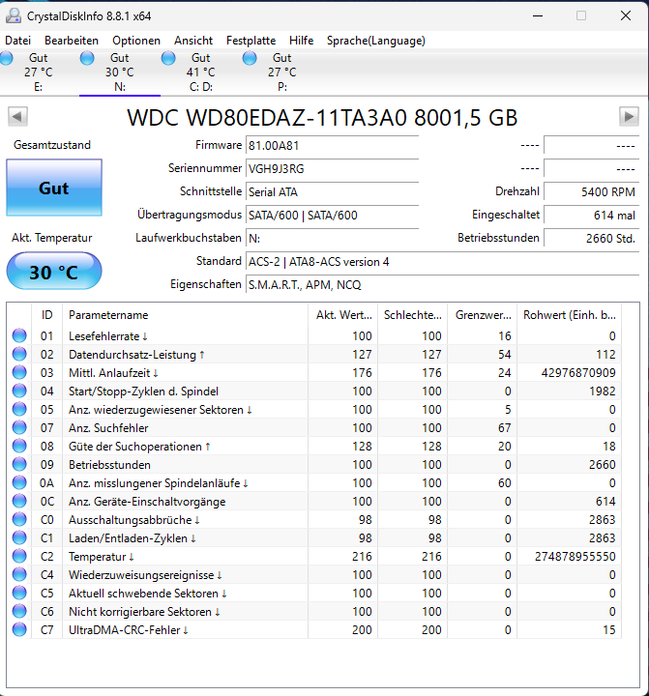The width and height of the screenshot is (649, 696).
Task: Click the status orb for Lesefehlerrate row
Action: coord(19,335)
